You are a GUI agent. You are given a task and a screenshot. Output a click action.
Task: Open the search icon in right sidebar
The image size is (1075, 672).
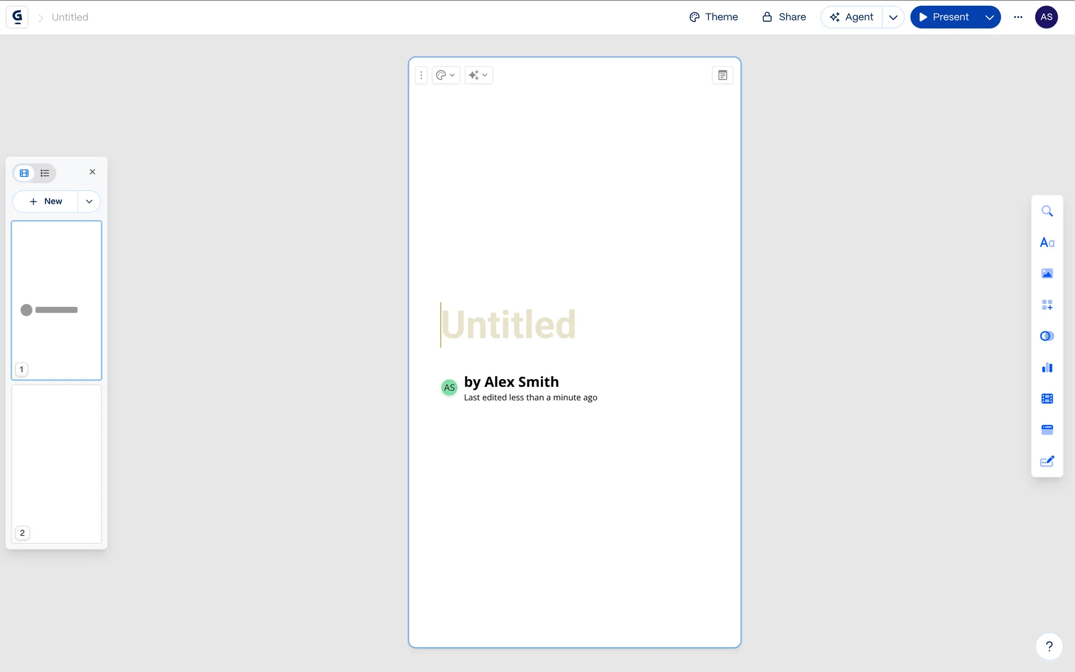pyautogui.click(x=1047, y=211)
